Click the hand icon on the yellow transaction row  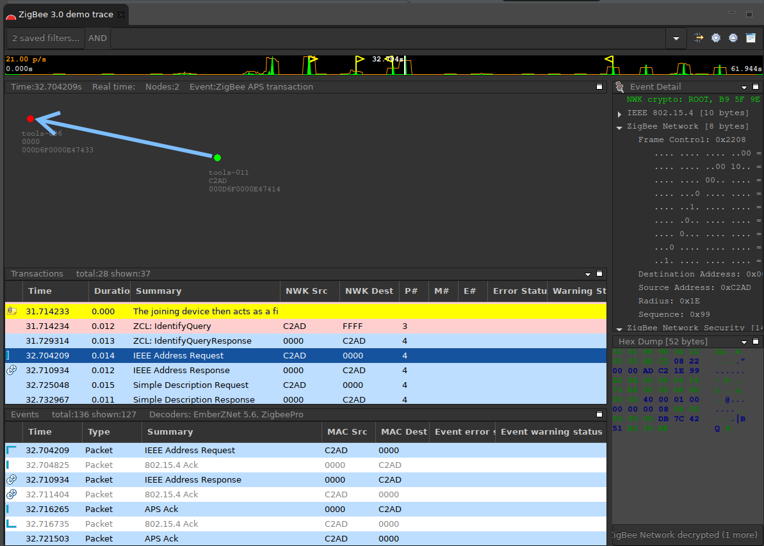coord(12,310)
